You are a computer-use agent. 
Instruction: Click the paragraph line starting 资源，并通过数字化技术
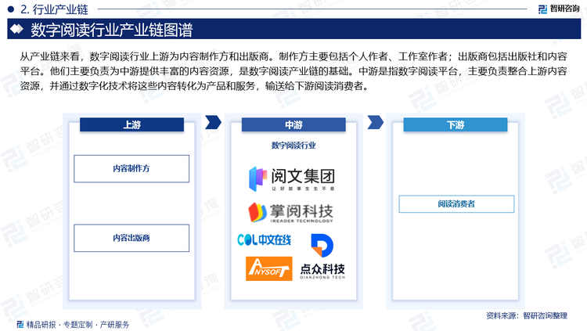195,86
